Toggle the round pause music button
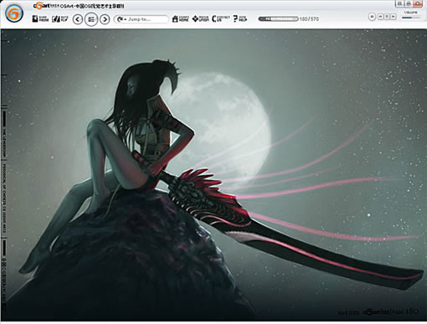 click(372, 17)
